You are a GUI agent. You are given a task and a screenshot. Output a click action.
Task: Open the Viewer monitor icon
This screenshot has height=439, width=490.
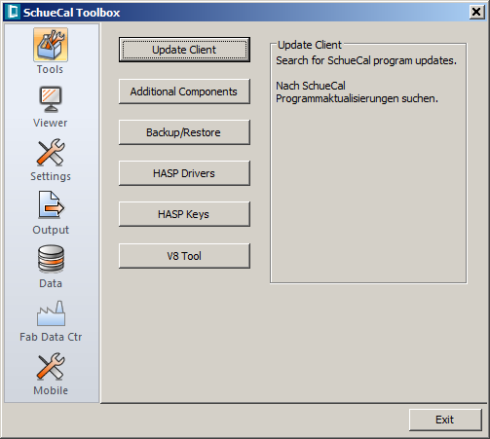point(51,99)
